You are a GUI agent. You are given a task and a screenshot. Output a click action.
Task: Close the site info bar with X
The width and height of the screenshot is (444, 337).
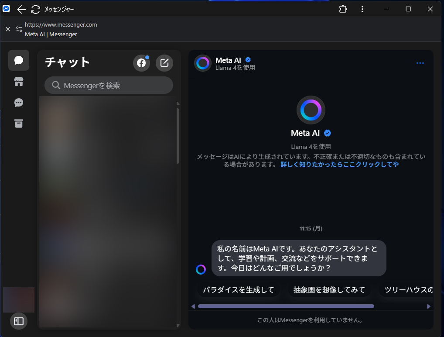(x=8, y=29)
